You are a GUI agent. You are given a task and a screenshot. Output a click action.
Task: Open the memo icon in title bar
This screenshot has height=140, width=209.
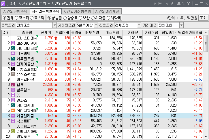[160, 3]
